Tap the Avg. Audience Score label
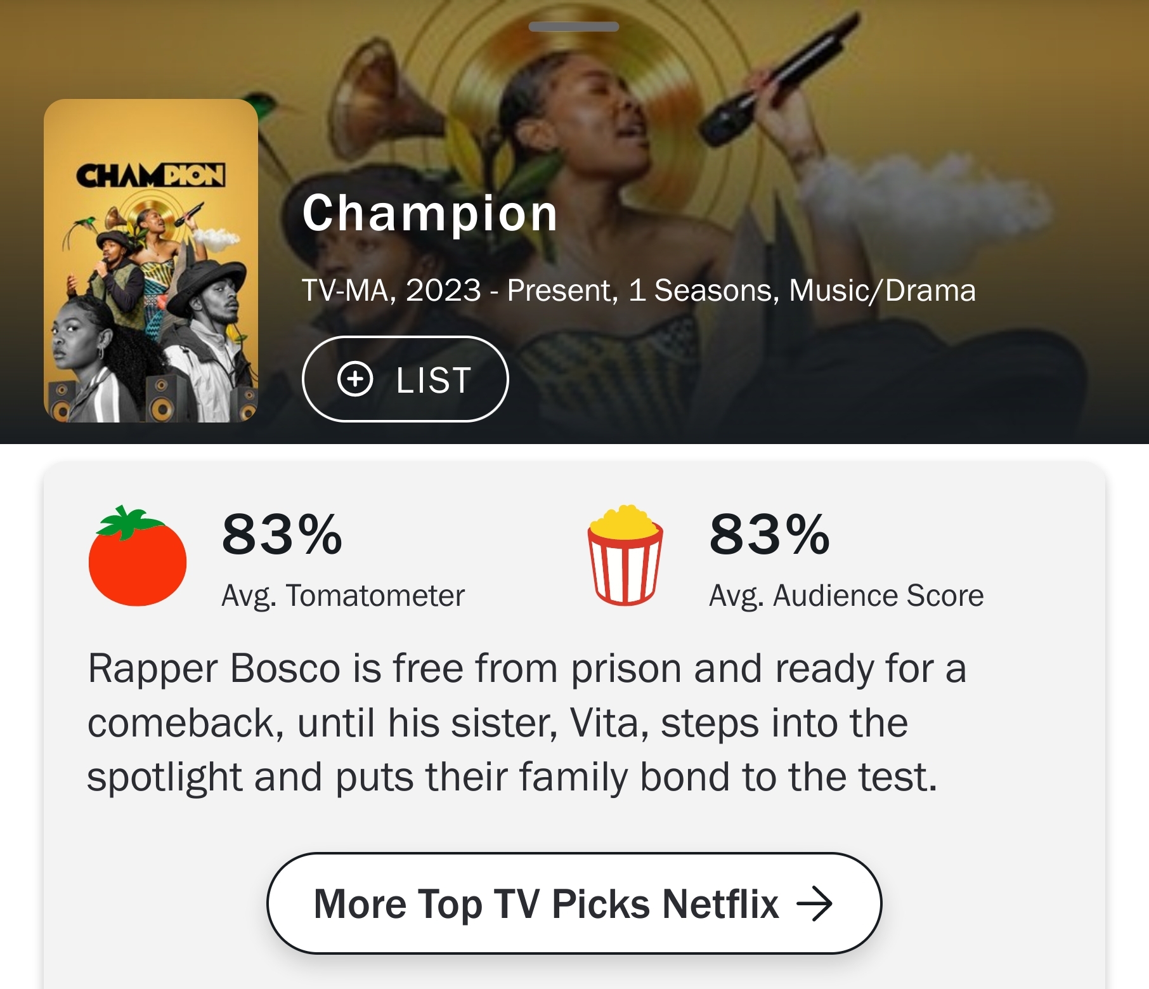The width and height of the screenshot is (1149, 989). [x=846, y=596]
